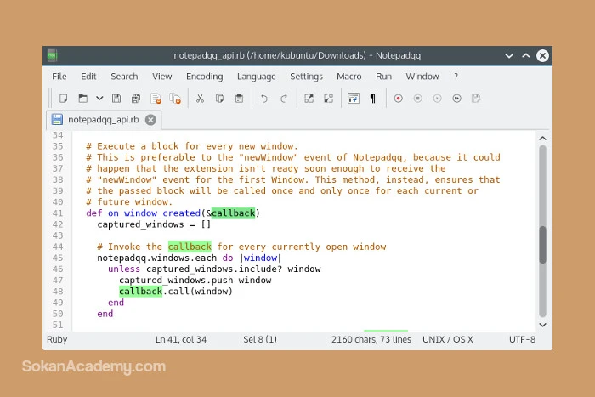
Task: Click callback.call(window) on line 48
Action: (176, 291)
